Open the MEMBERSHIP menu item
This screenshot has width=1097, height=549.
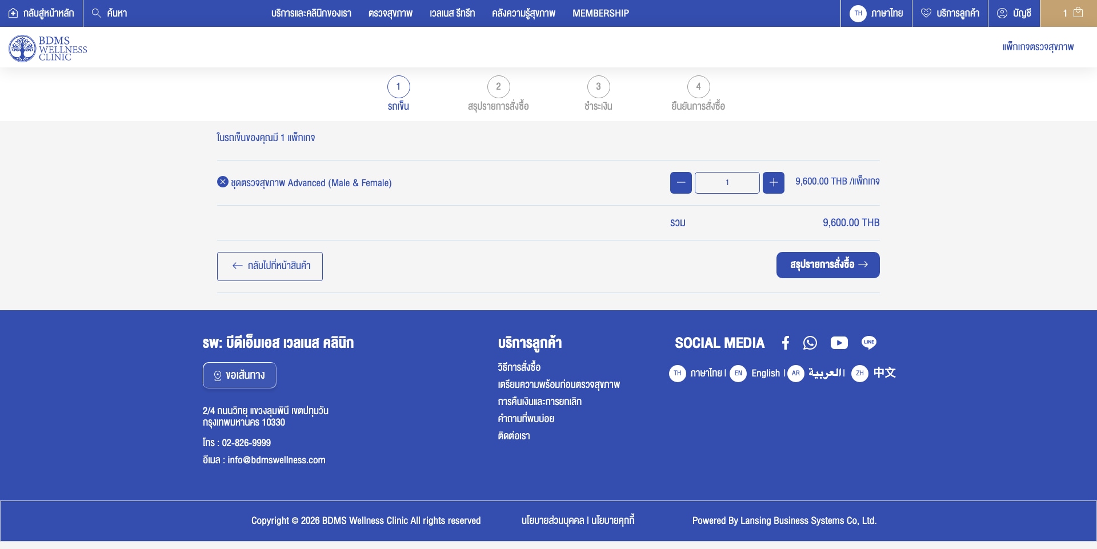(x=600, y=13)
